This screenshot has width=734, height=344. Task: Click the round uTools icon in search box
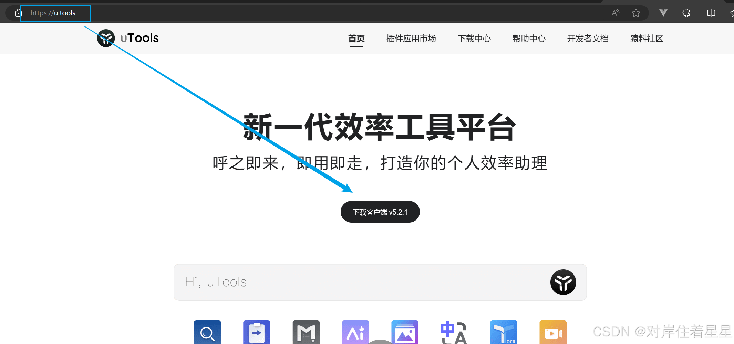[563, 282]
